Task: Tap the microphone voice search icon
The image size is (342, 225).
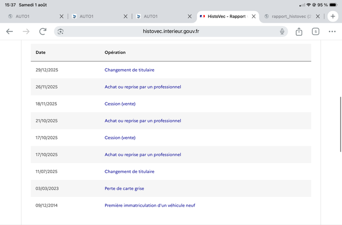Action: tap(282, 31)
